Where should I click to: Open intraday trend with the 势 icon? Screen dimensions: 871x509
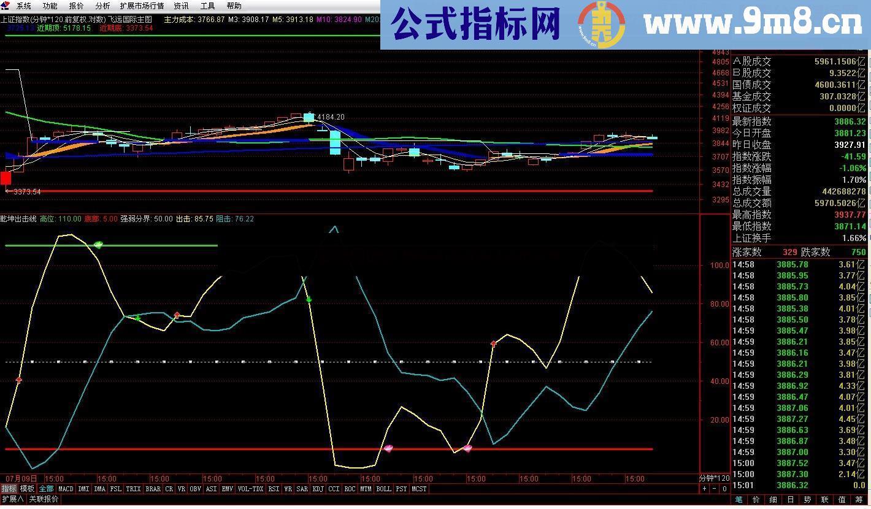807,499
